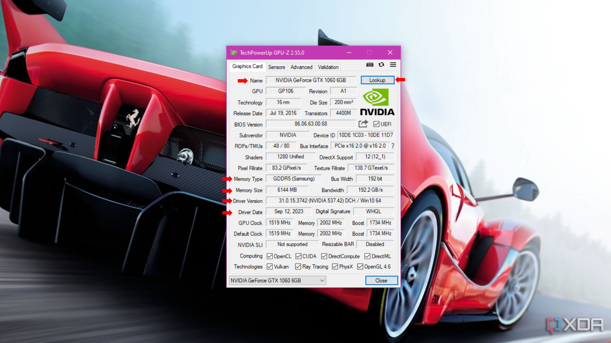Click the Bus Interface help question mark icon

(392, 146)
